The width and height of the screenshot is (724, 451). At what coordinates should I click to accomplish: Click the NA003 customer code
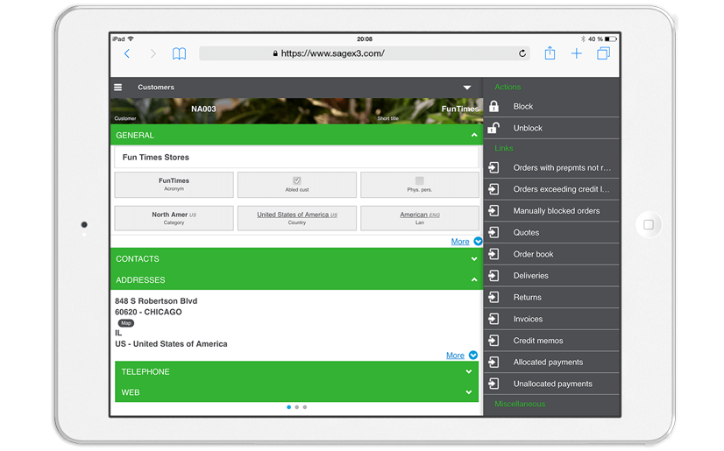tap(203, 109)
